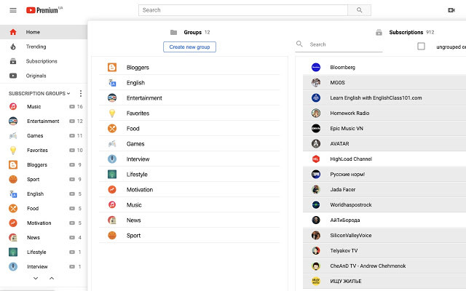Open Games group in groups list

click(x=189, y=144)
